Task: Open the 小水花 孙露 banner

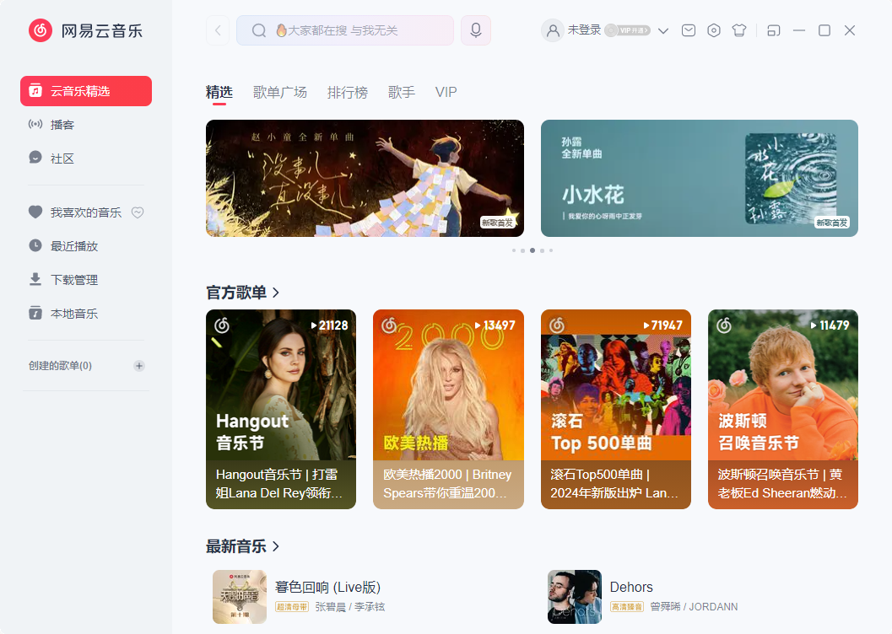Action: (699, 179)
